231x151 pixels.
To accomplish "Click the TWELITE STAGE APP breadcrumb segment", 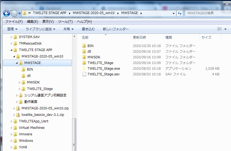I will pos(49,13).
